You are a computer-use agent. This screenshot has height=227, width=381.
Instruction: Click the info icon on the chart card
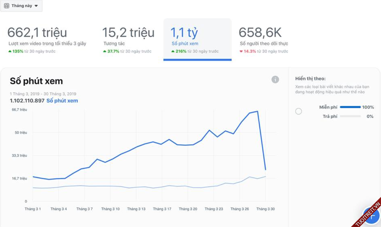275,79
